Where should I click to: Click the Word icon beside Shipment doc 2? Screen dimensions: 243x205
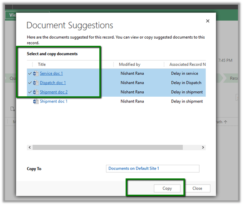(36, 92)
